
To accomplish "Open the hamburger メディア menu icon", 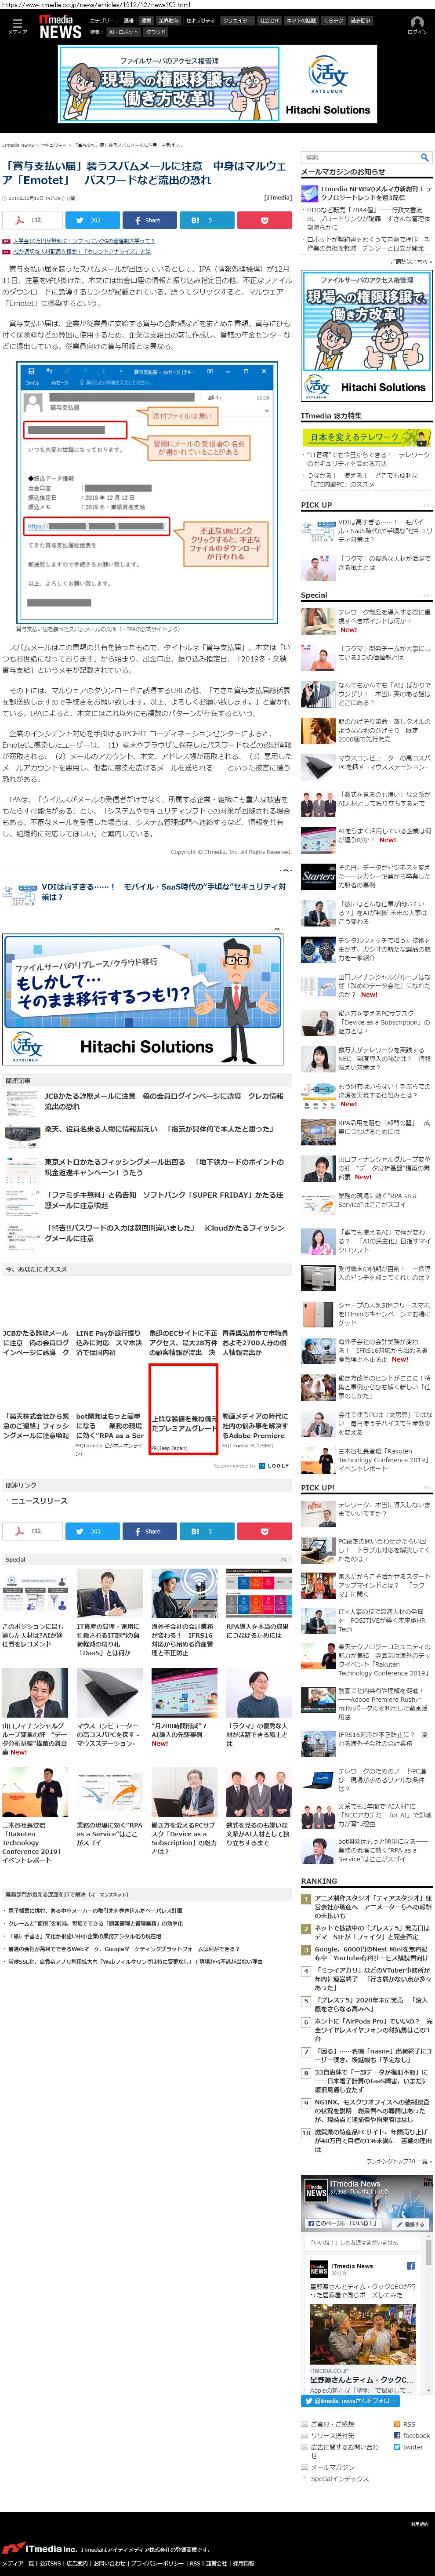I will point(16,26).
